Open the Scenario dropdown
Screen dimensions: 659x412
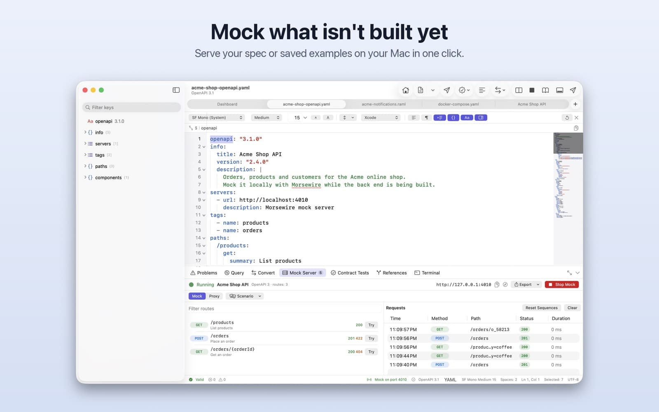click(x=245, y=296)
